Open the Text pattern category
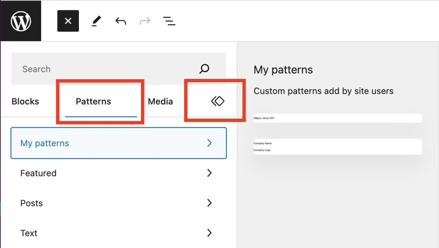Screen dimensions: 439x248 28,233
